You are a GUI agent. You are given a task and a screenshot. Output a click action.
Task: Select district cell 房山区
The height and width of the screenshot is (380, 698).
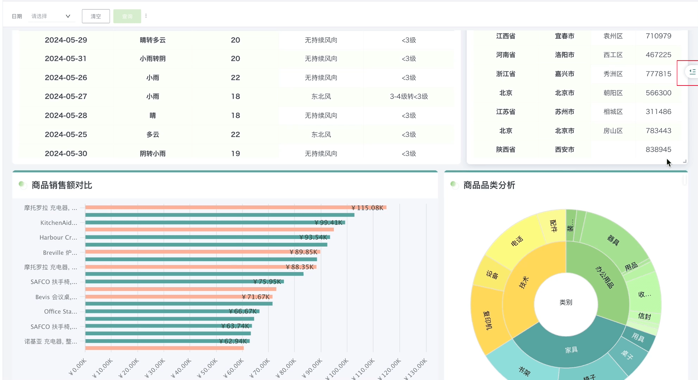click(x=613, y=131)
